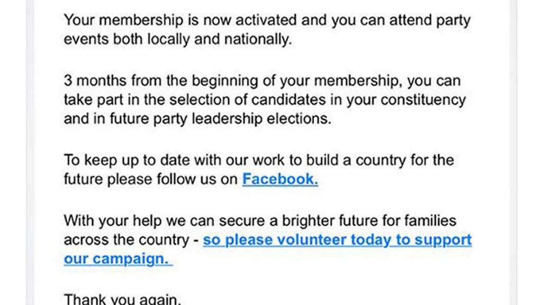
Task: Click the word 'candidates' in the email body
Action: pyautogui.click(x=288, y=100)
